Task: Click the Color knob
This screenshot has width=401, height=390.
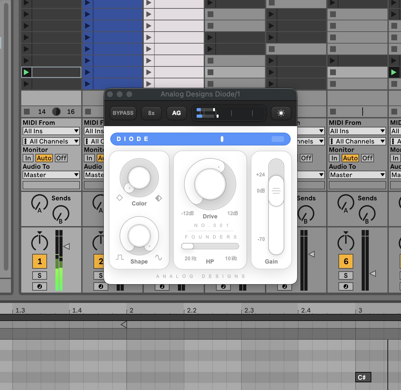Action: point(139,178)
